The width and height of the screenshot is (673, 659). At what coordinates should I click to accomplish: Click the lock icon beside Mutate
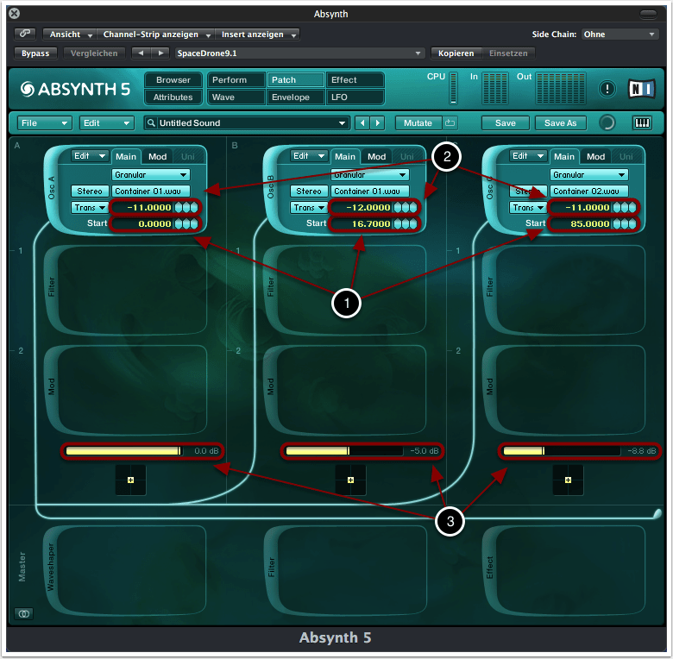[x=450, y=122]
